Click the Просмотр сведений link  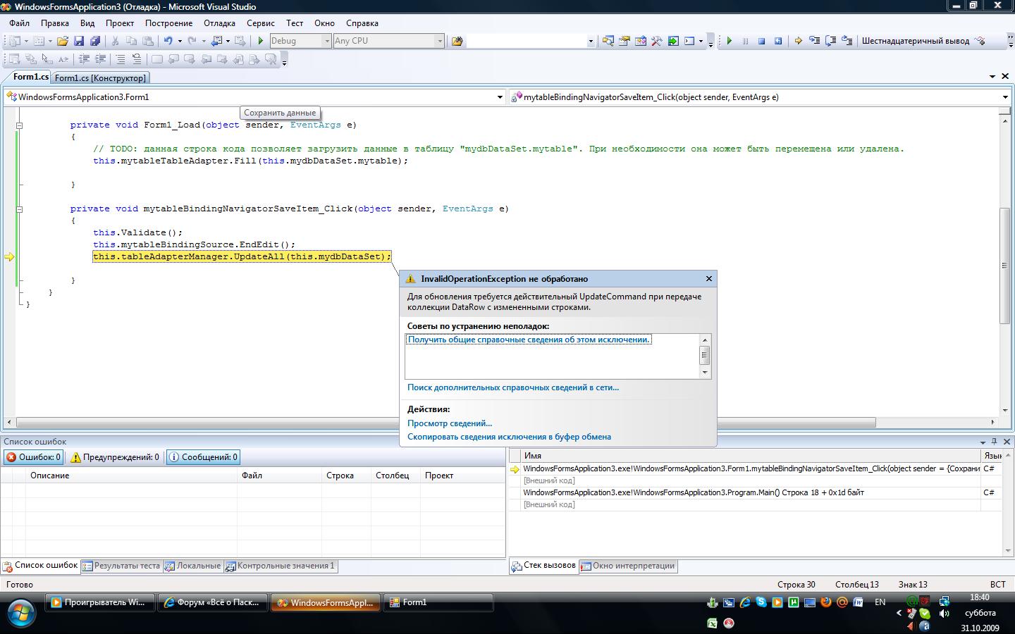[x=450, y=423]
